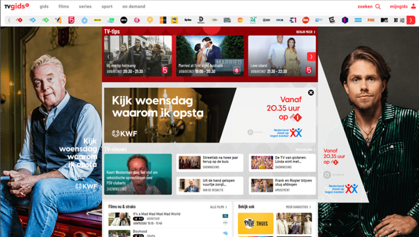Open the NPO 3 channel icon
419x237 pixels.
click(x=46, y=20)
